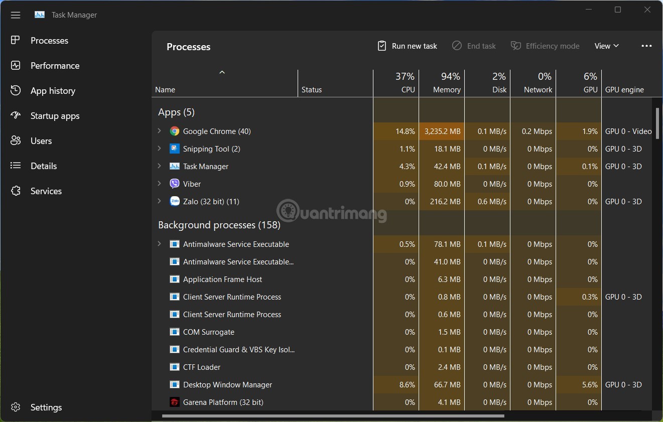The height and width of the screenshot is (422, 663).
Task: Switch to the Details page
Action: 44,166
